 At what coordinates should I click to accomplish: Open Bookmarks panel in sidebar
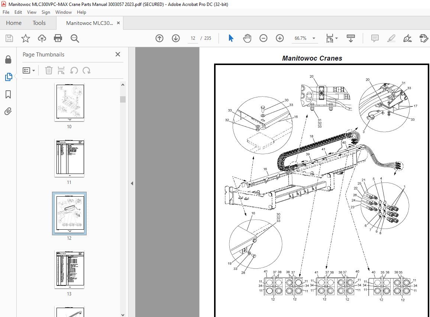8,94
